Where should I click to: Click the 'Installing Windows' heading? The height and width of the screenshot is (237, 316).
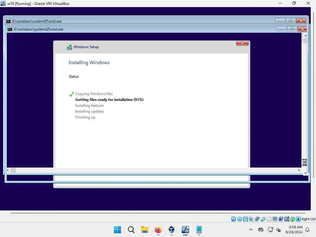coord(89,63)
